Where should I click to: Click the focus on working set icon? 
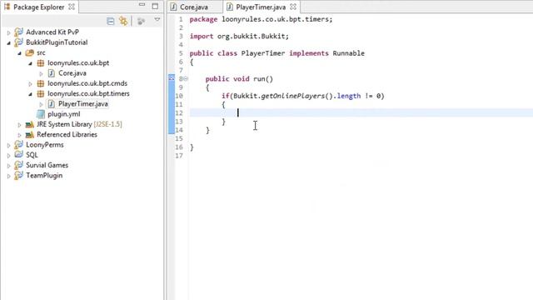(x=141, y=22)
